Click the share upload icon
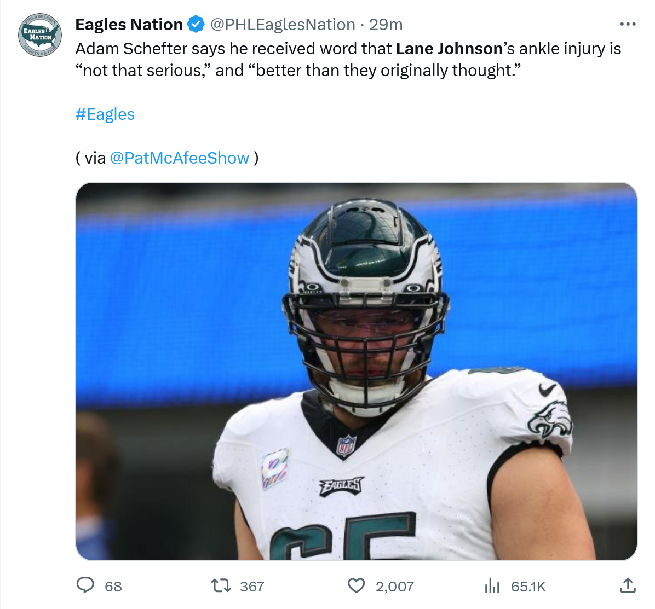This screenshot has width=655, height=609. pos(628,586)
